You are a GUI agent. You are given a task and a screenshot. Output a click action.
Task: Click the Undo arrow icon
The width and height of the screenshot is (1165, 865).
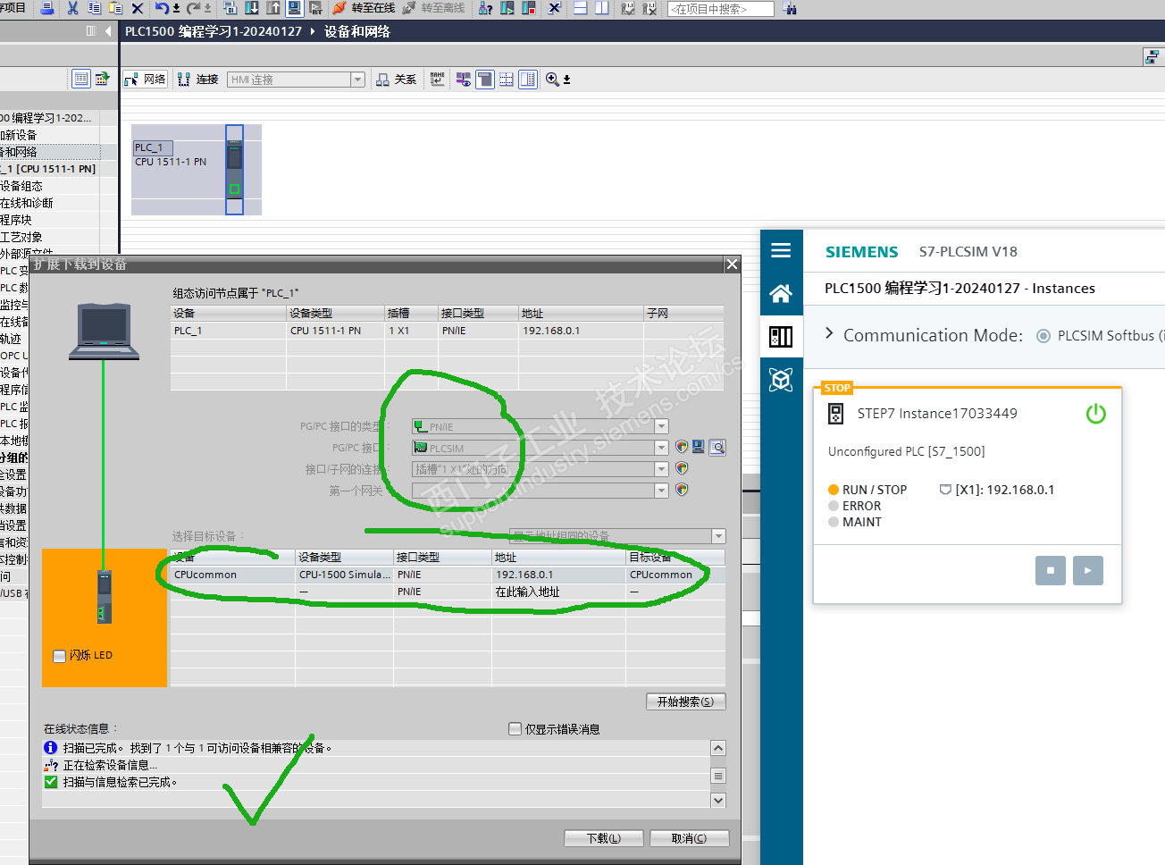pos(162,8)
